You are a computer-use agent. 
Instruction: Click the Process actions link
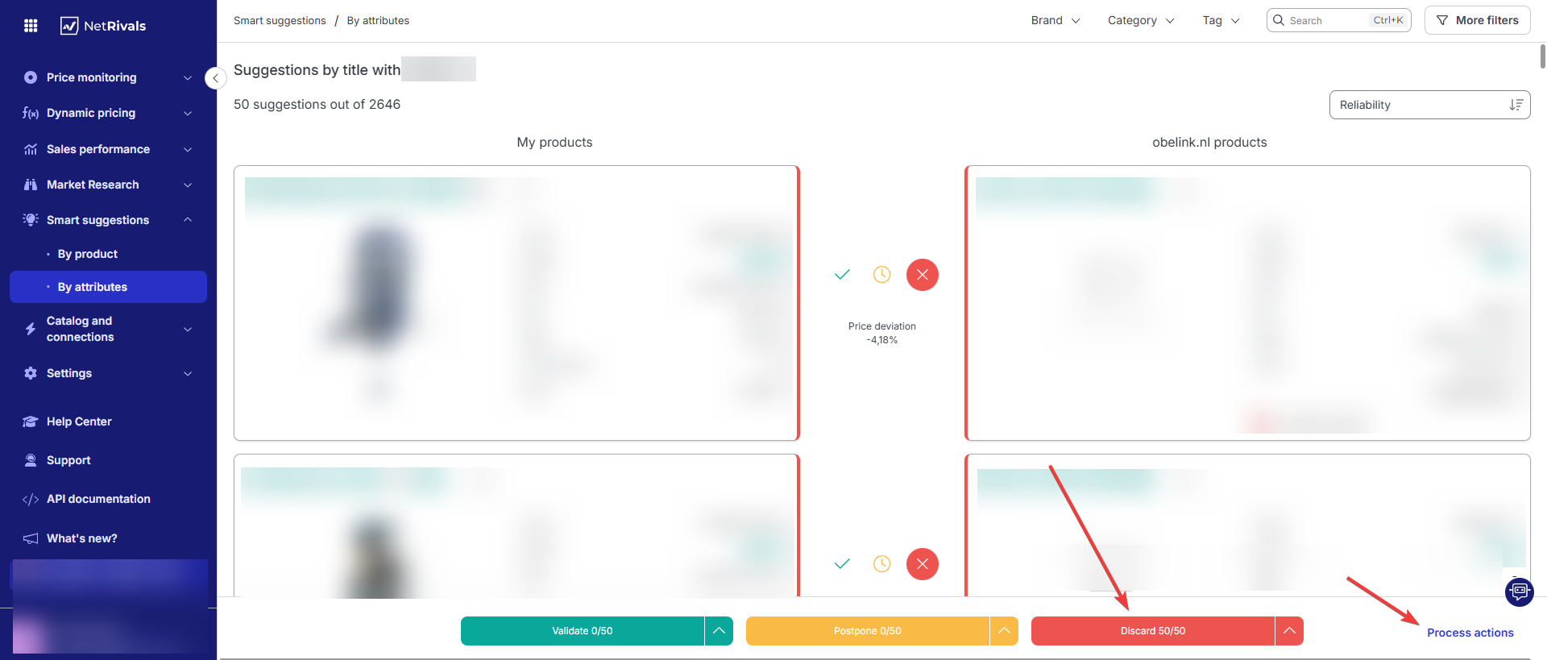tap(1470, 633)
